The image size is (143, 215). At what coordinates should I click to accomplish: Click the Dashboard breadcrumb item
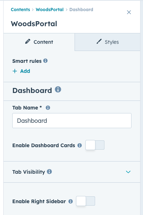coord(81,10)
